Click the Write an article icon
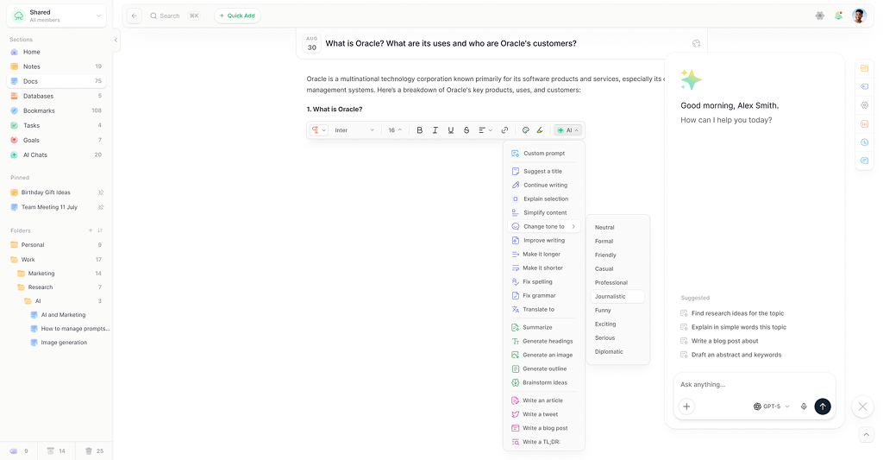Image resolution: width=883 pixels, height=460 pixels. tap(516, 400)
